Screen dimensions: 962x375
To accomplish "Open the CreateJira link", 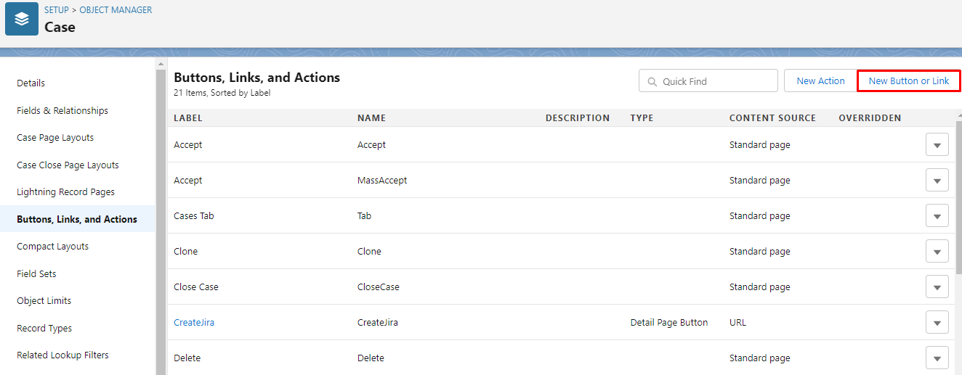I will click(x=194, y=323).
